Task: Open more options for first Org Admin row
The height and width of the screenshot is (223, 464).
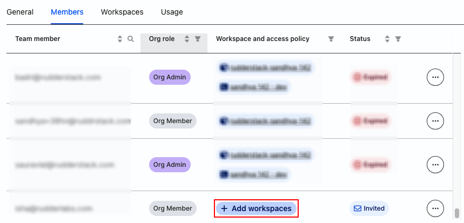Action: [435, 77]
